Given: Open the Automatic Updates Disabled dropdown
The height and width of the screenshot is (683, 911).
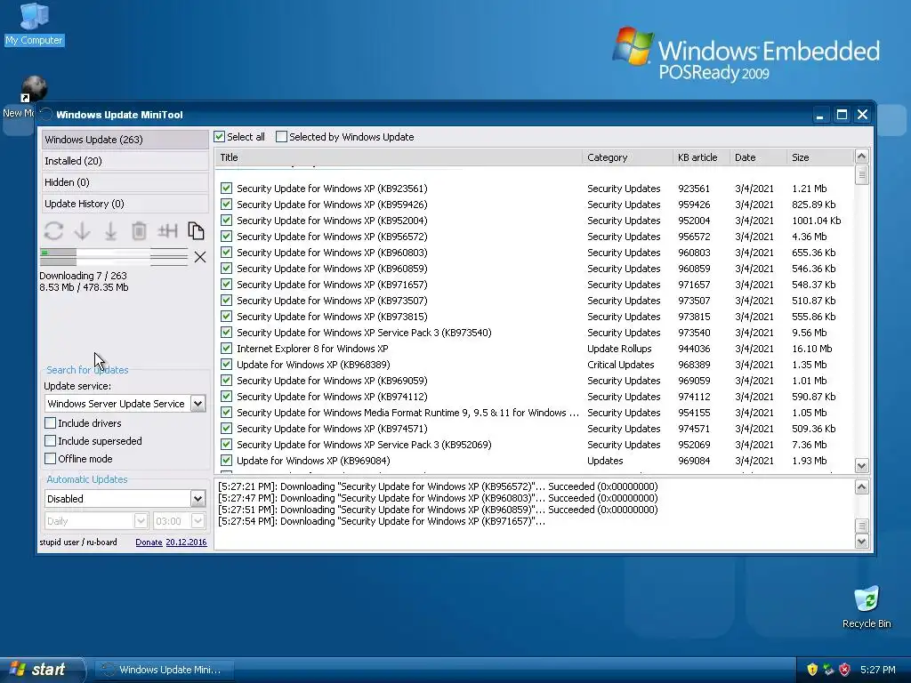Looking at the screenshot, I should (198, 498).
